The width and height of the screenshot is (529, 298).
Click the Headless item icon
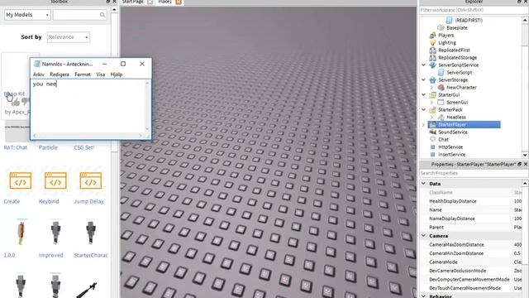point(441,117)
